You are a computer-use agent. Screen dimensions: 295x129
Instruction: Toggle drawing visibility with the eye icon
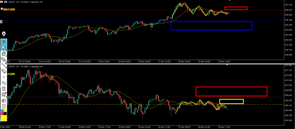(x=4, y=42)
